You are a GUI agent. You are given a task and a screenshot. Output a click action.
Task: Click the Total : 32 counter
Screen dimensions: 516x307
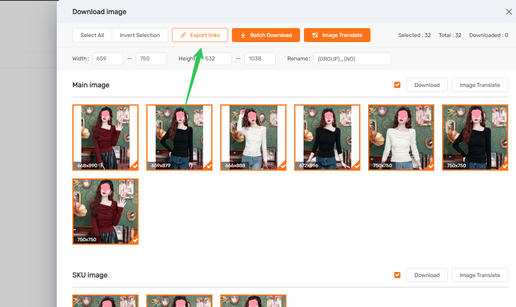coord(450,35)
